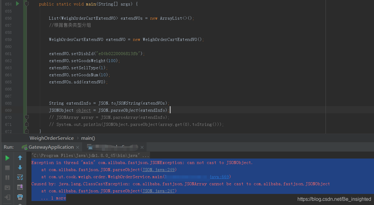The width and height of the screenshot is (374, 205).
Task: Rerun the program using the green play icon
Action: [7, 158]
